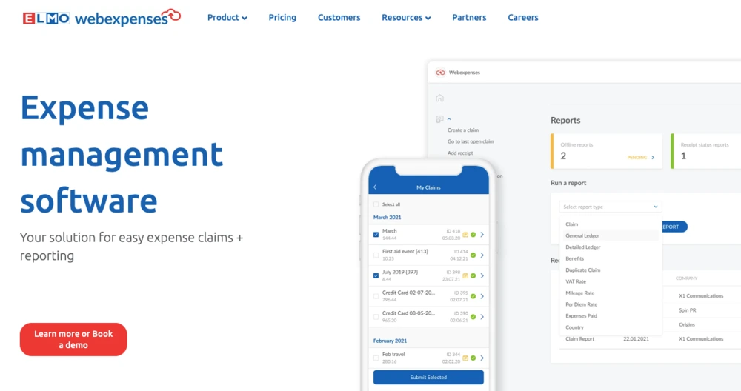Collapse the claims section sidebar chevron

pos(449,119)
